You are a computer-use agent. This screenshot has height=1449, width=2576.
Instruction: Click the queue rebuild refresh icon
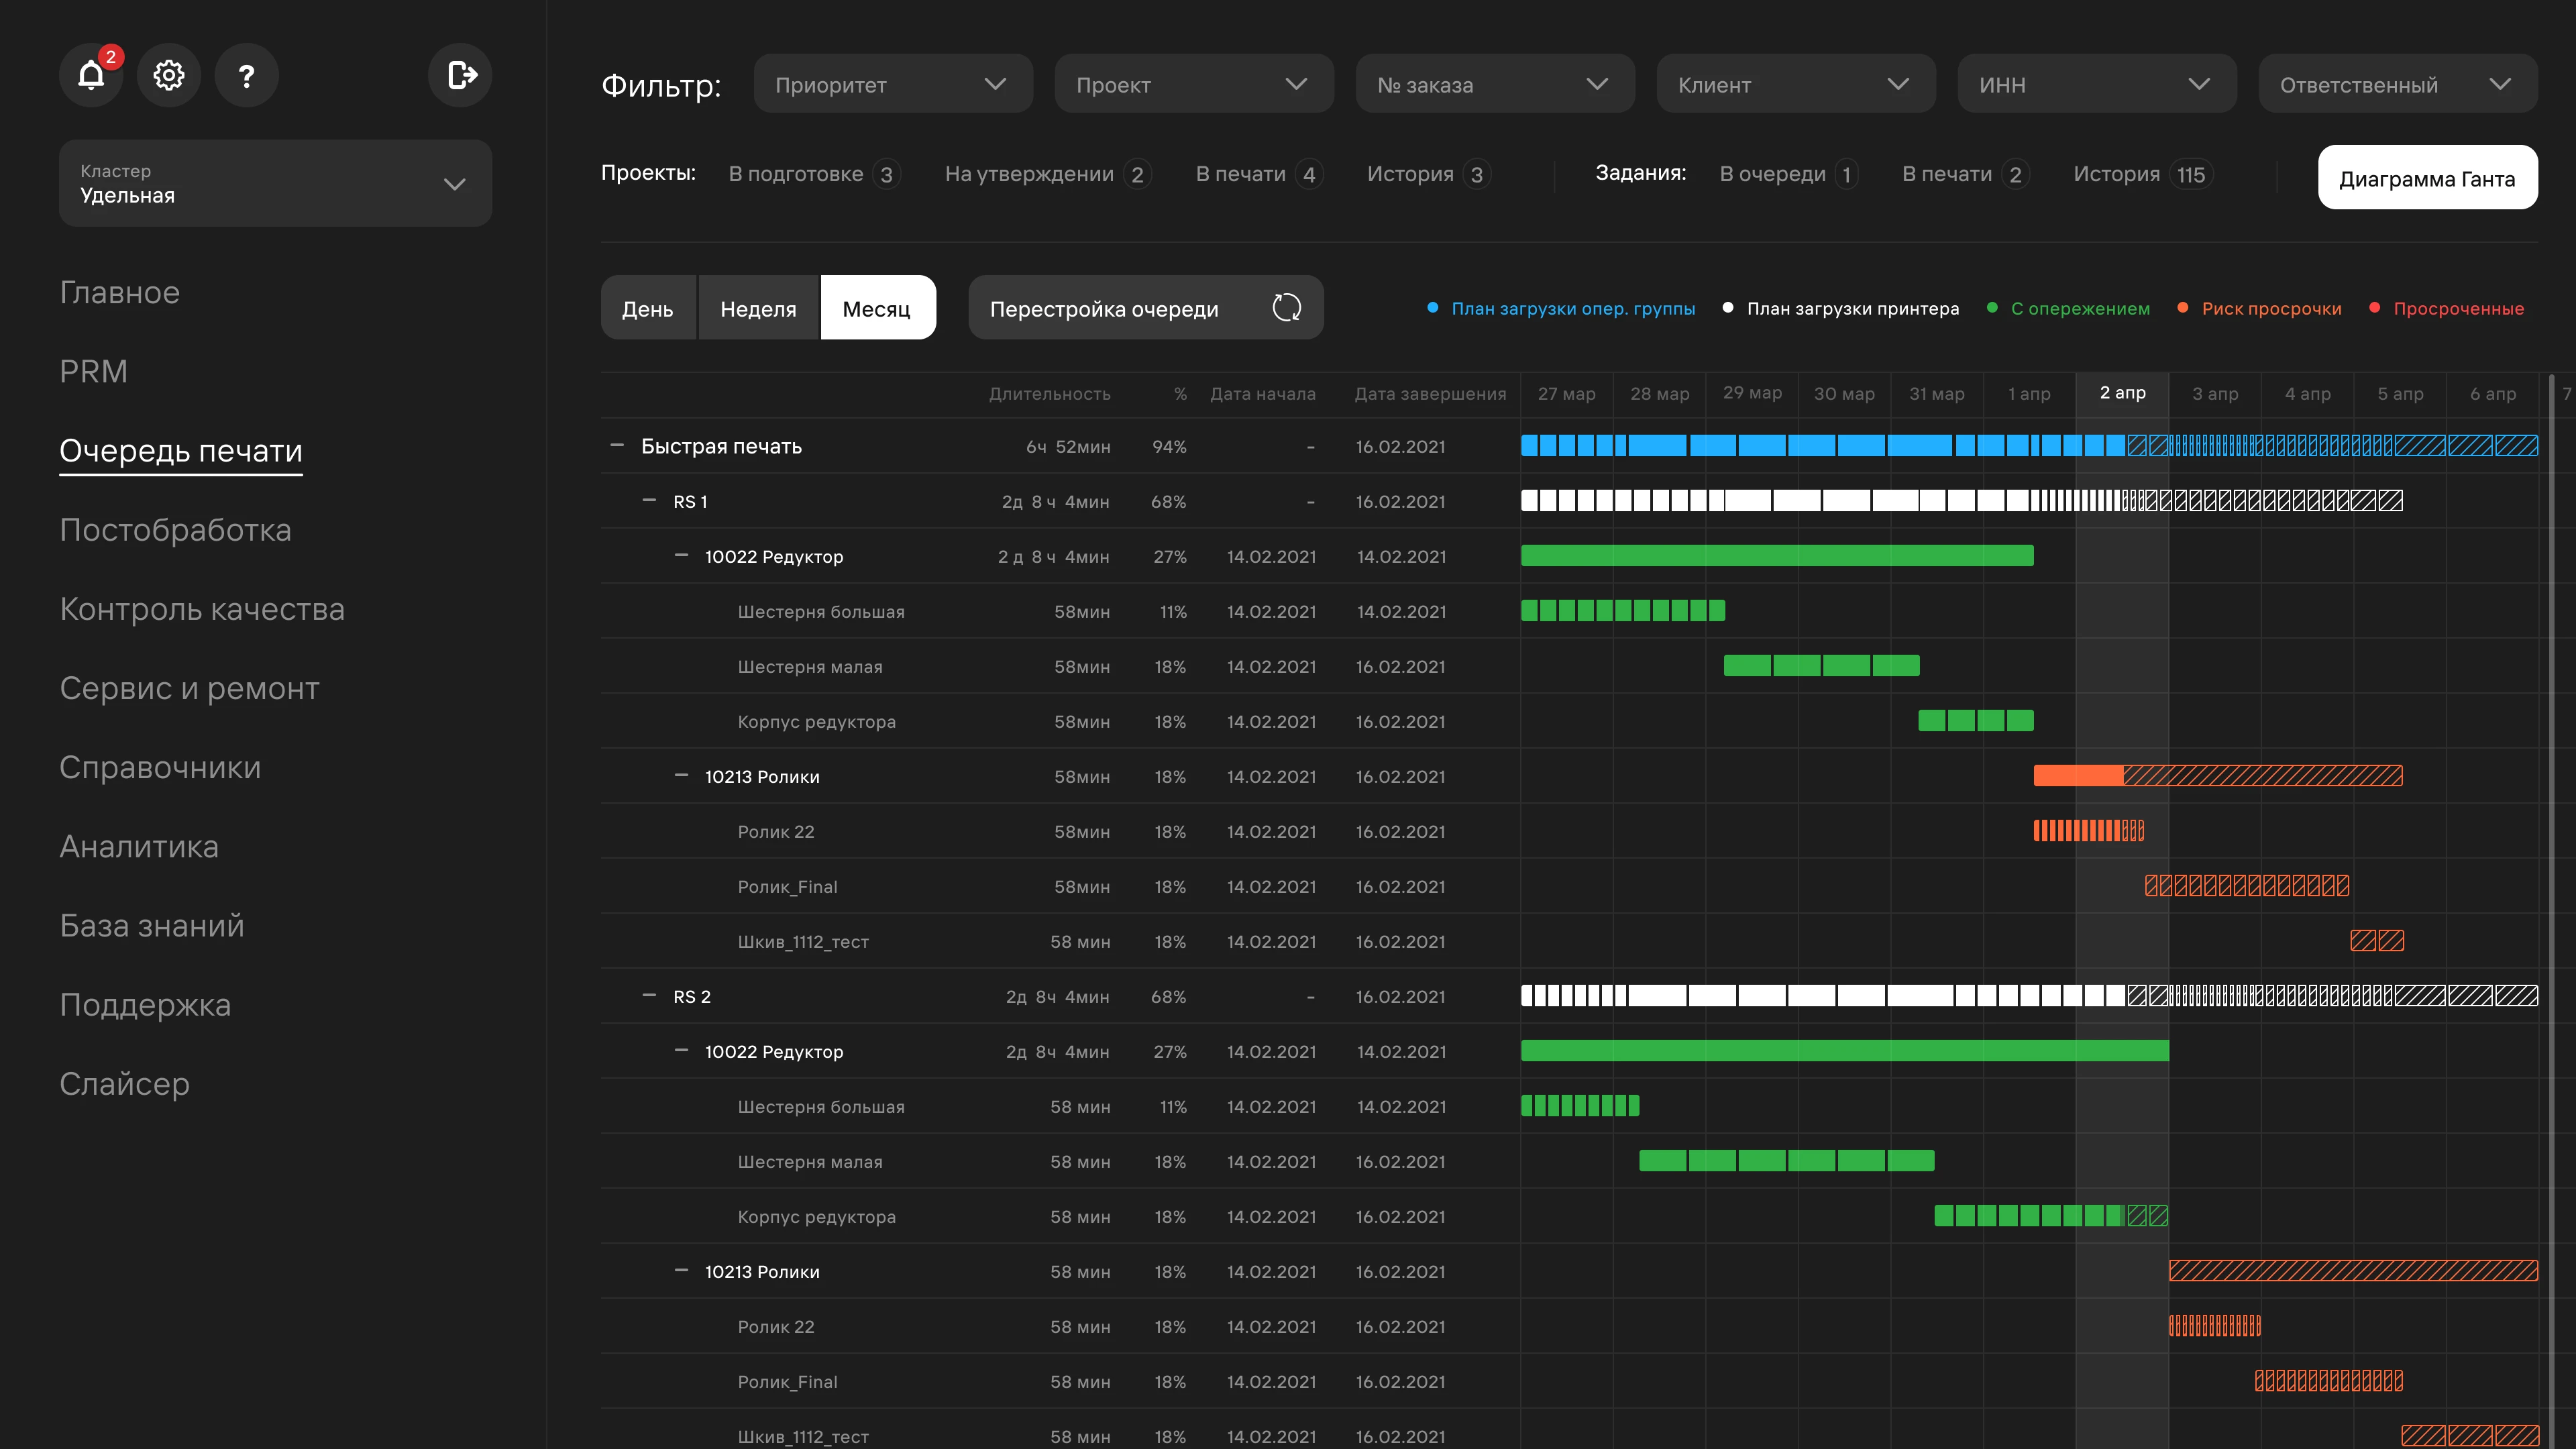[x=1286, y=308]
